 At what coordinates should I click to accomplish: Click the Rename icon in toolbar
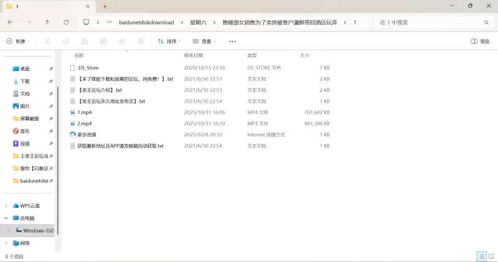tap(103, 41)
